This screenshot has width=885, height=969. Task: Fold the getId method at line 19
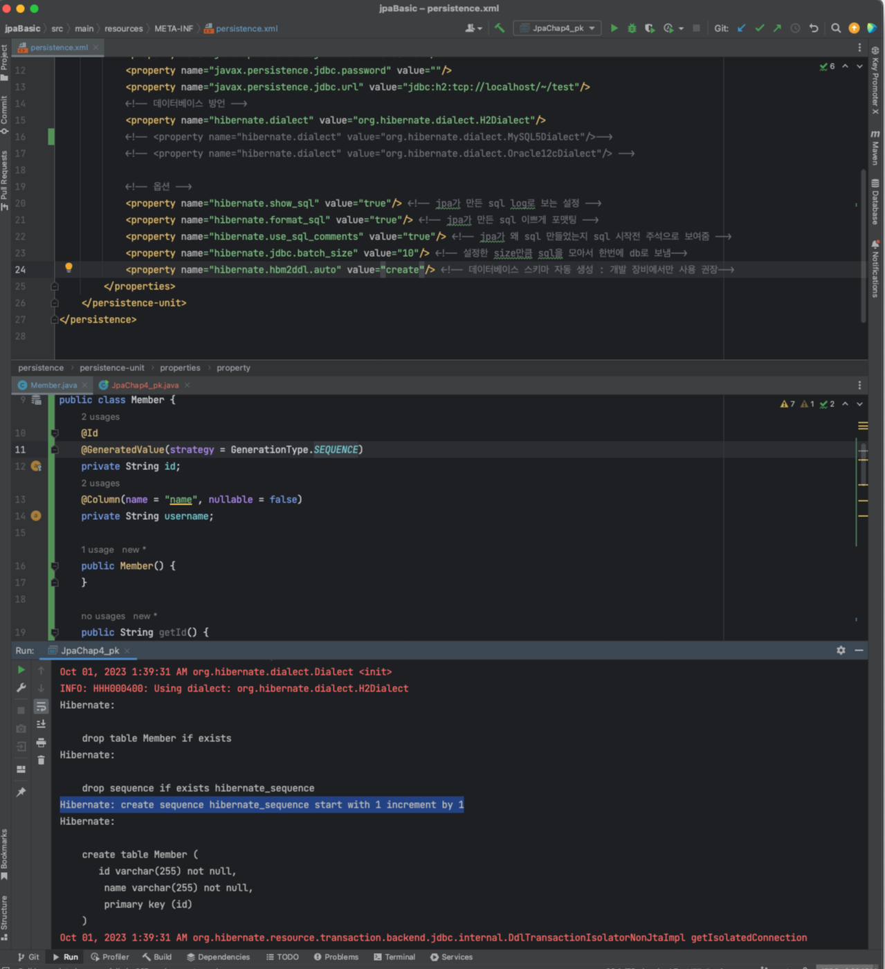55,633
